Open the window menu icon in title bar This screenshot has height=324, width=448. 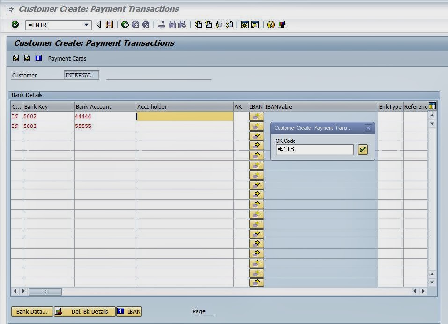(x=10, y=9)
